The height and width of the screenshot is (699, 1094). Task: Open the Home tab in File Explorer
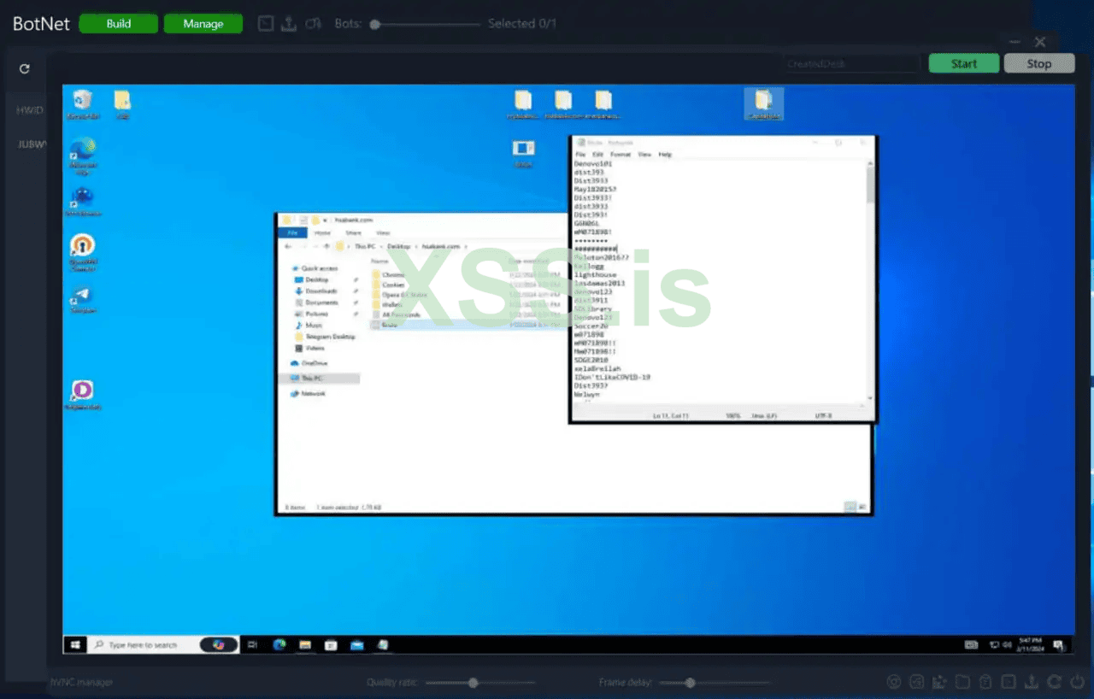click(322, 232)
